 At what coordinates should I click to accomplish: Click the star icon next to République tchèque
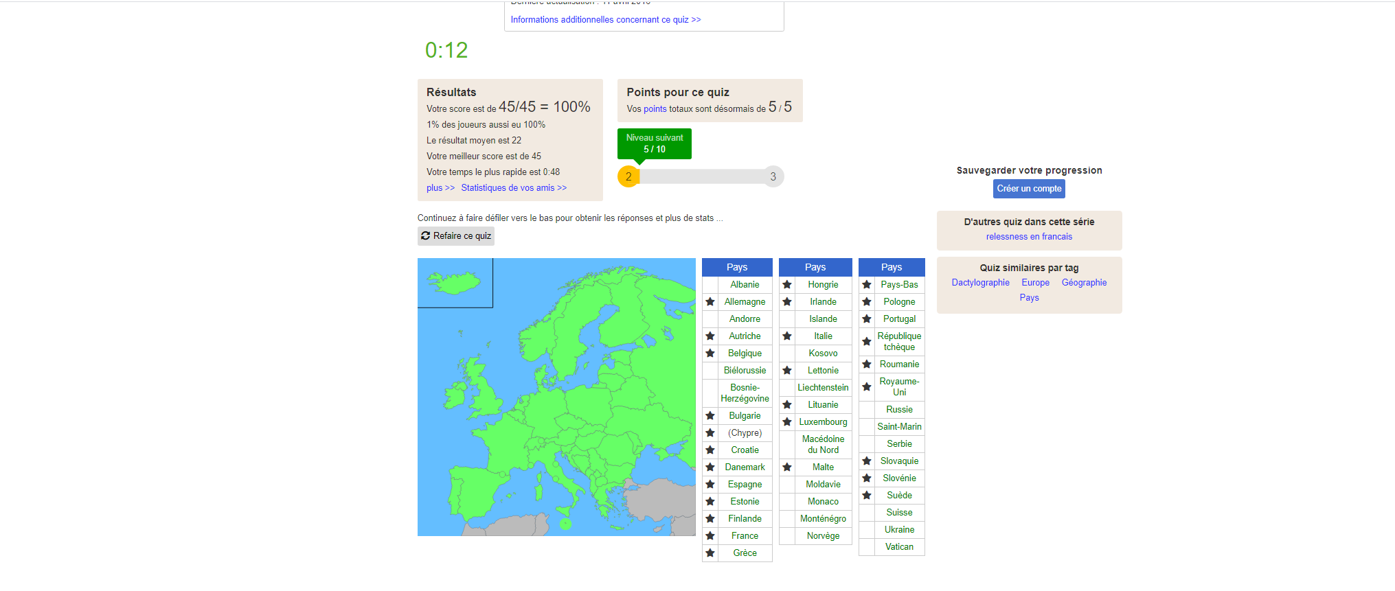click(x=867, y=341)
